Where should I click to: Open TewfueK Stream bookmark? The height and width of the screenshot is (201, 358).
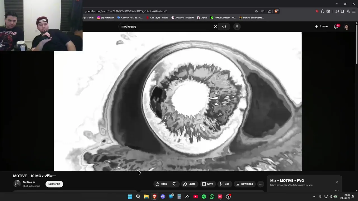click(223, 18)
